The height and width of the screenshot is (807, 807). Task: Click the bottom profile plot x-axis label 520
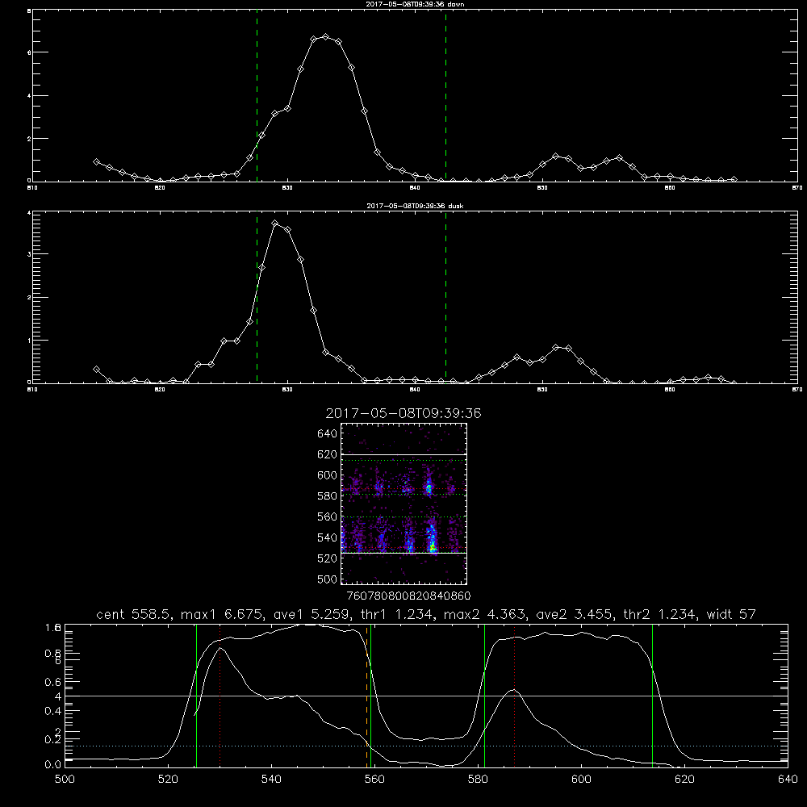(x=168, y=780)
